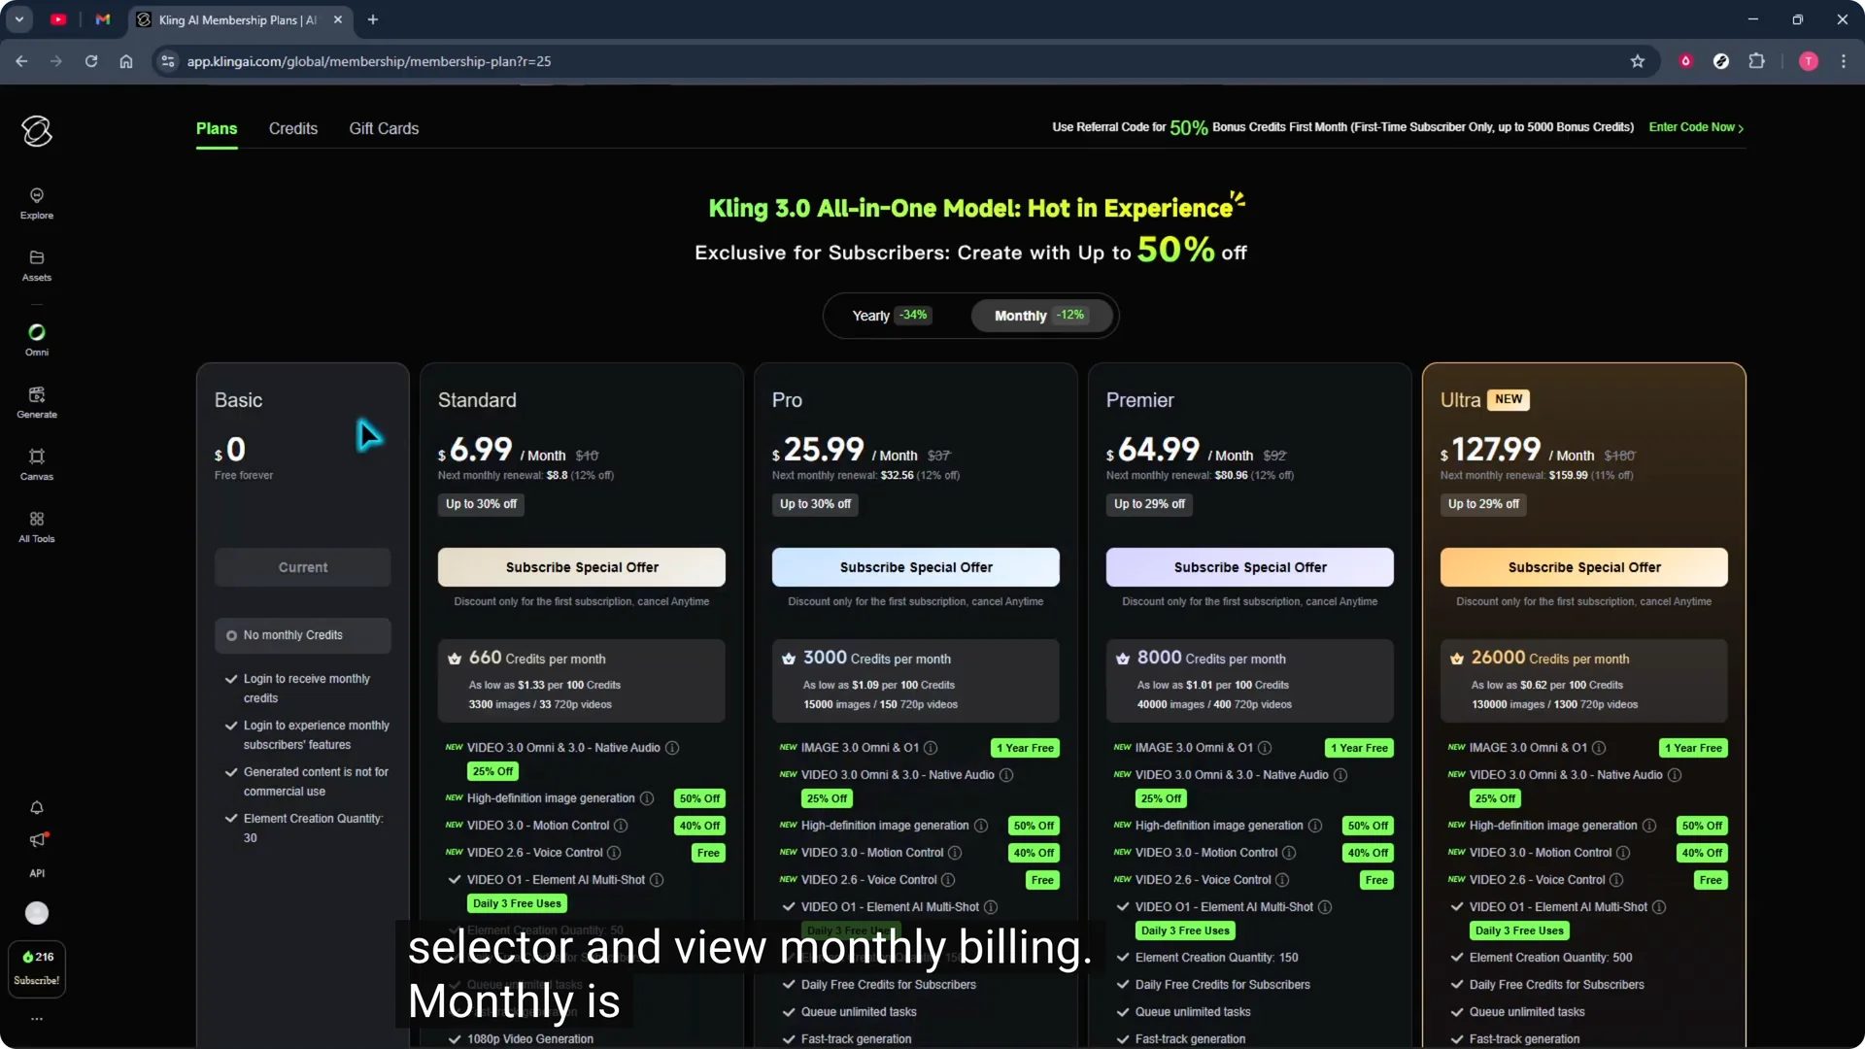Open the Explore sidebar icon
The width and height of the screenshot is (1865, 1049).
pyautogui.click(x=37, y=204)
